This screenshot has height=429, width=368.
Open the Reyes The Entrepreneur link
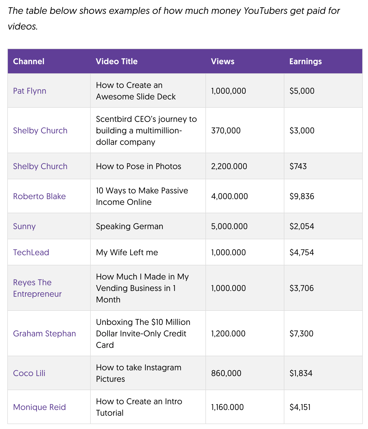(37, 288)
